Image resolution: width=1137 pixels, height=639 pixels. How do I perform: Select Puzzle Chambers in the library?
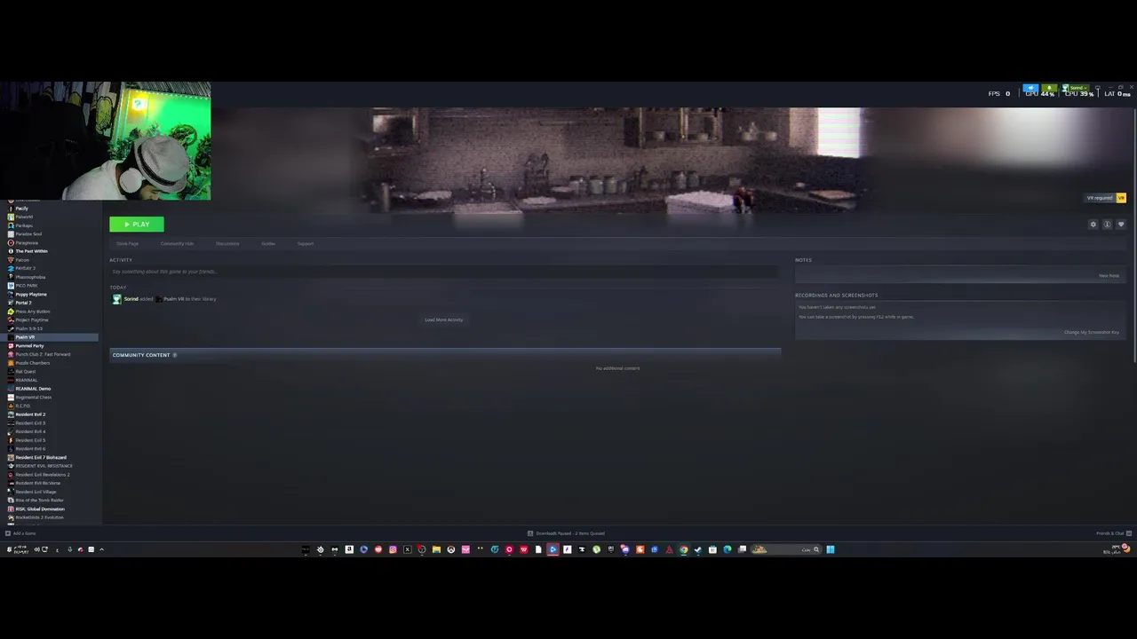pos(33,363)
